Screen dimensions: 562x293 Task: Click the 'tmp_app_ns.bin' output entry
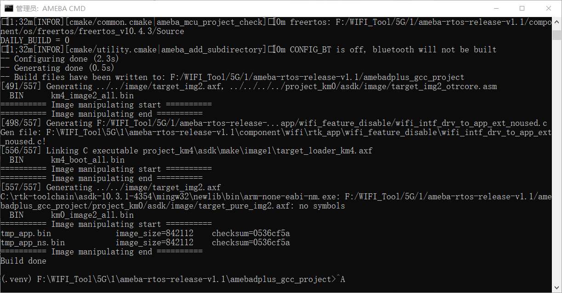click(x=33, y=242)
